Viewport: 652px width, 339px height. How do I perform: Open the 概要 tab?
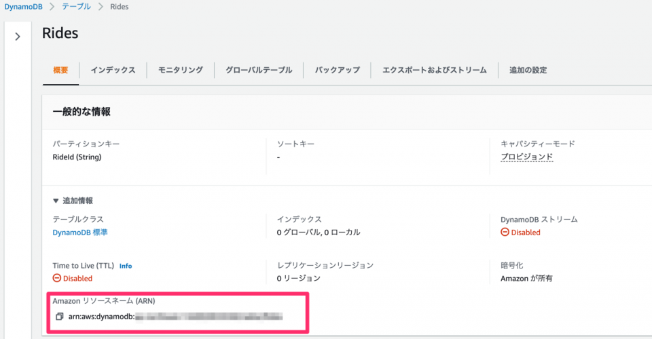[60, 70]
